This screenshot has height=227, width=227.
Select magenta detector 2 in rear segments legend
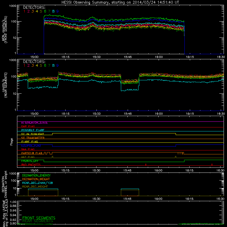point(29,66)
